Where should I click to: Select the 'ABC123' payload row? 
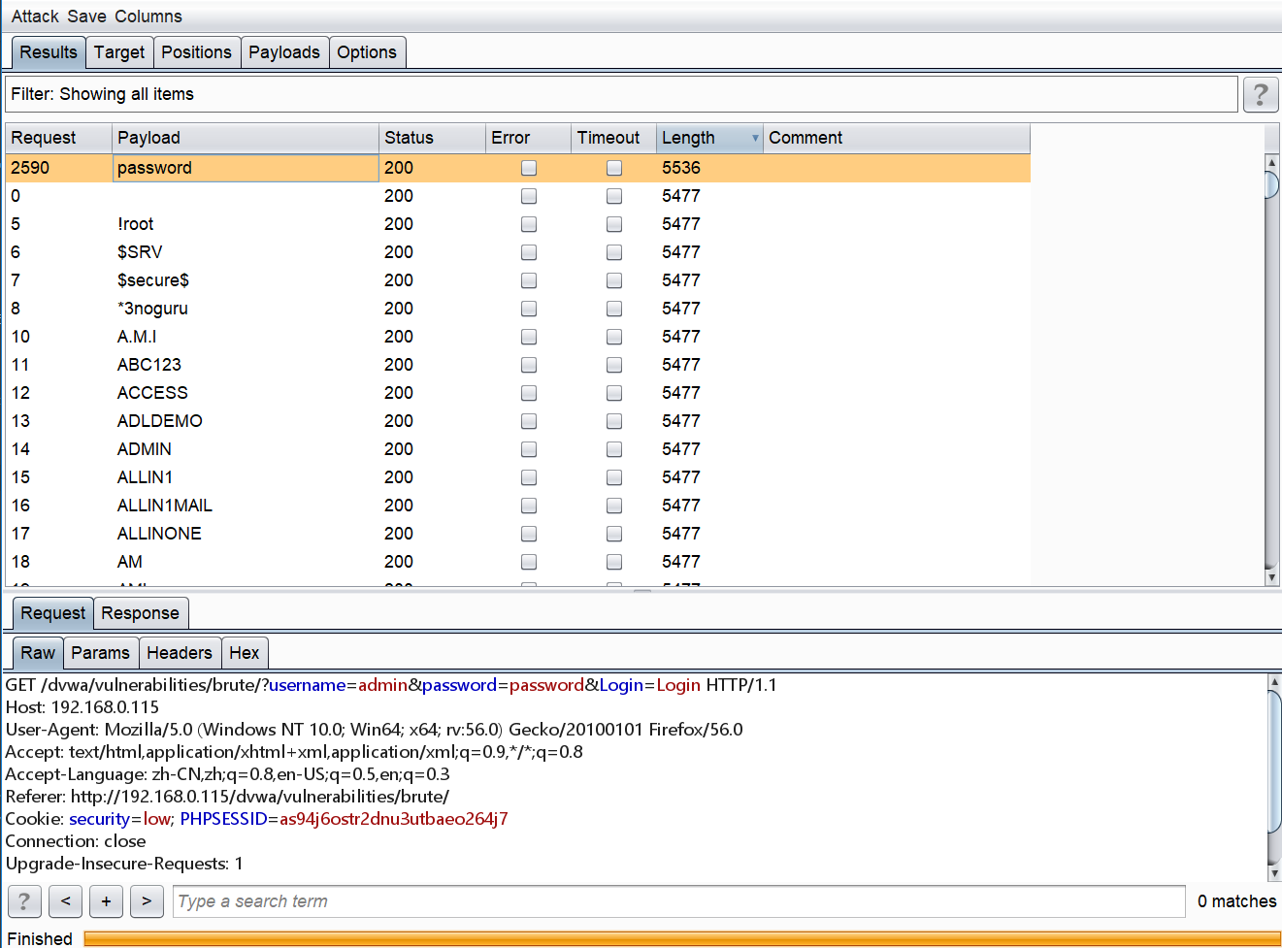pyautogui.click(x=517, y=365)
